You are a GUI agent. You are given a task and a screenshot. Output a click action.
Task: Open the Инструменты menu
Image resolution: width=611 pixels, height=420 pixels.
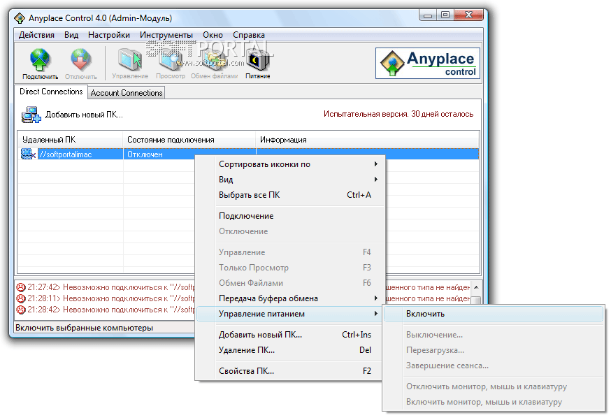click(x=166, y=35)
